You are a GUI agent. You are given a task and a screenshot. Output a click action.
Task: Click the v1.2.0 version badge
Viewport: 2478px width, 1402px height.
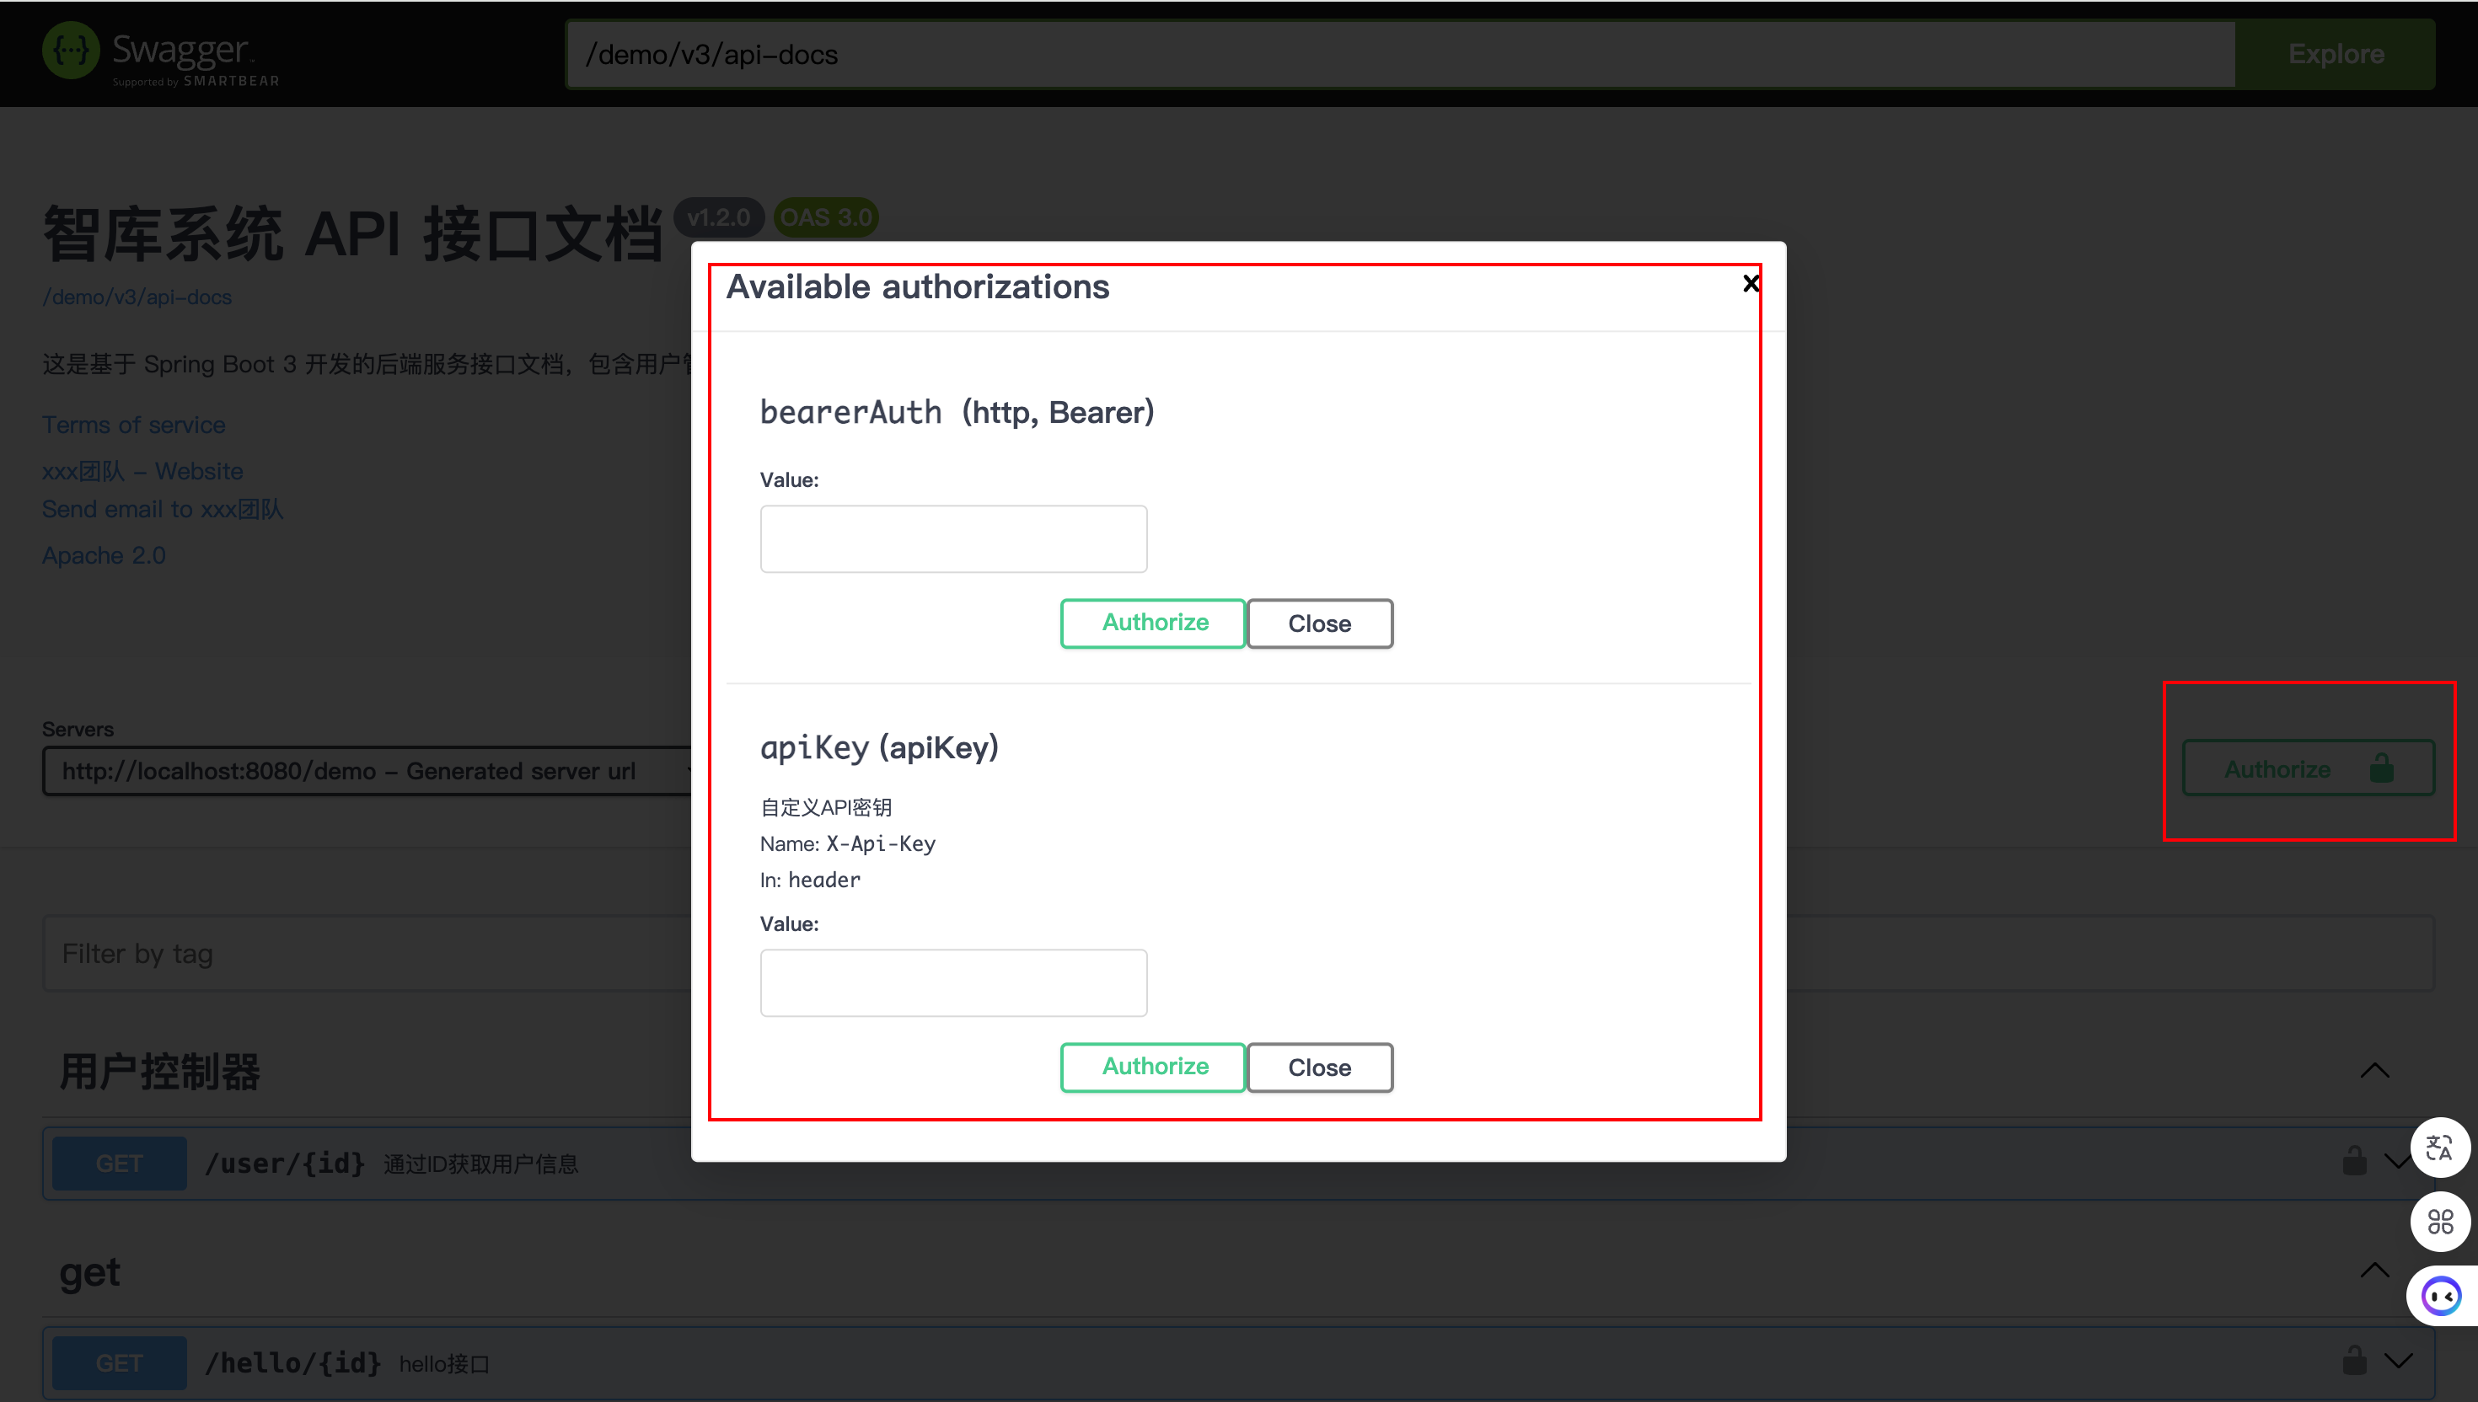pos(718,217)
